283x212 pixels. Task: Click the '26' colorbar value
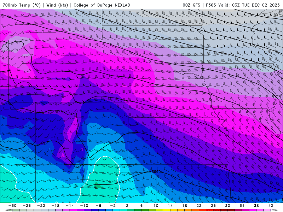(213, 206)
